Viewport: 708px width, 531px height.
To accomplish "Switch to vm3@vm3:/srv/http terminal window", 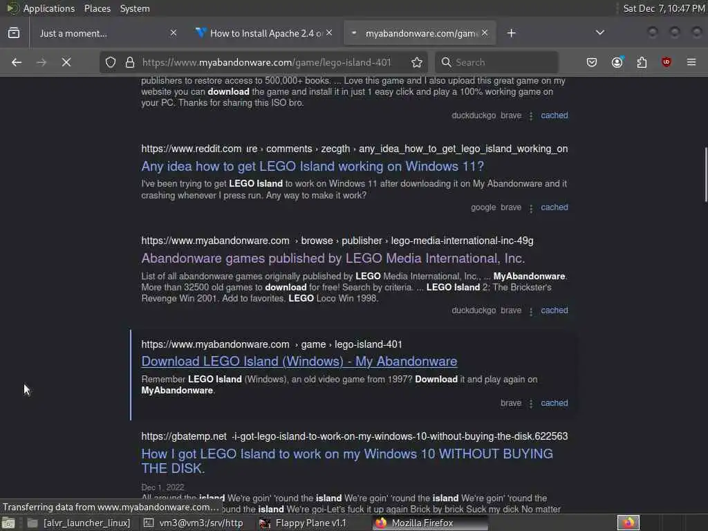I will click(x=194, y=523).
